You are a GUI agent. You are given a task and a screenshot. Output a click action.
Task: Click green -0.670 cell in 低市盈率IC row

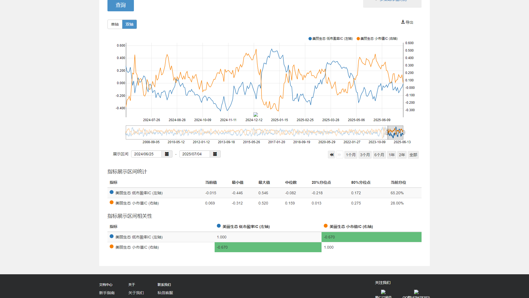point(371,237)
